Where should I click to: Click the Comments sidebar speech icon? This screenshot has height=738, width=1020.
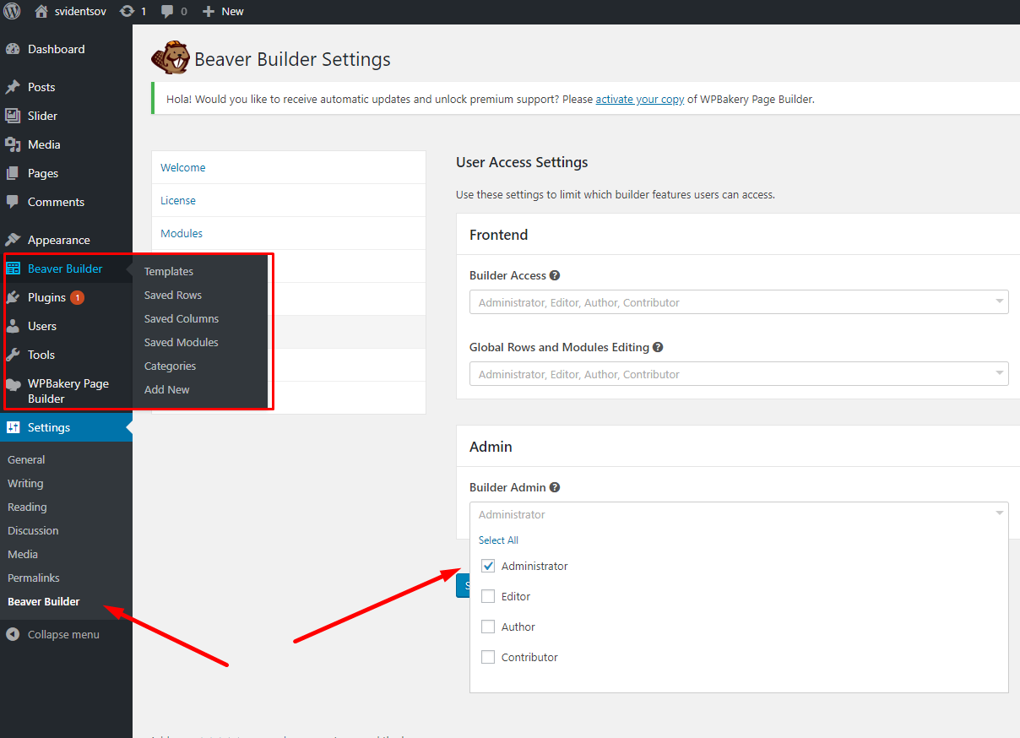(x=13, y=202)
